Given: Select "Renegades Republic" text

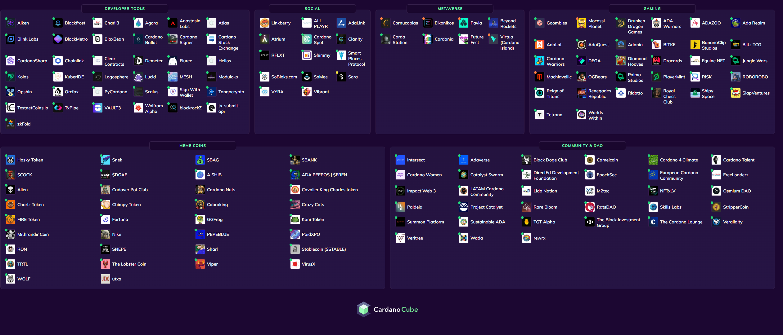Looking at the screenshot, I should (x=600, y=94).
